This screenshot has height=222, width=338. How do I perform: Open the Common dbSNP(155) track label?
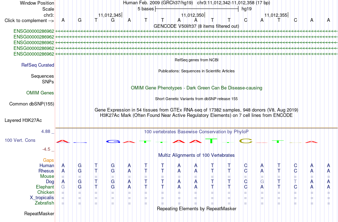pyautogui.click(x=31, y=104)
